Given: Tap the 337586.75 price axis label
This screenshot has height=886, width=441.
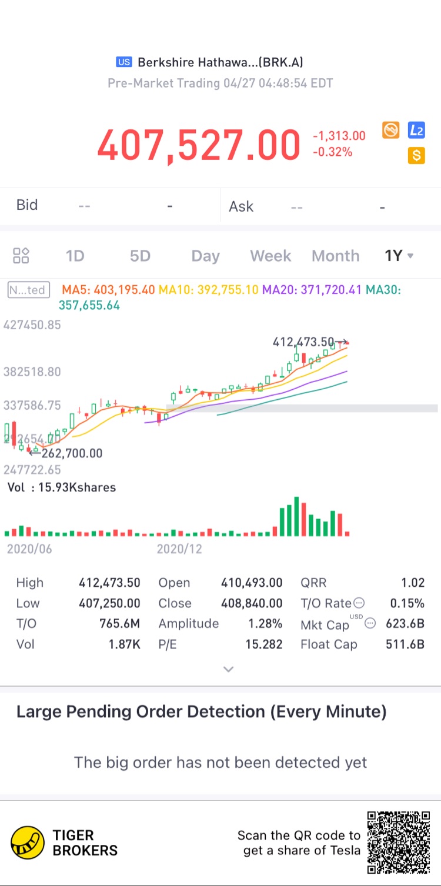Looking at the screenshot, I should click(x=32, y=405).
